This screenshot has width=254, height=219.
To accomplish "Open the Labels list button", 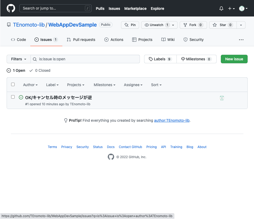I will pos(160,59).
